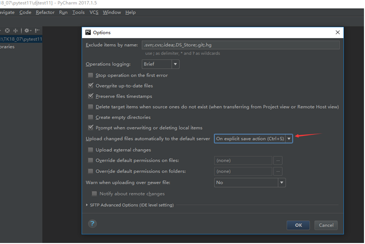Enable Override default permissions on files
Viewport: 365px width, 244px height.
[90, 160]
